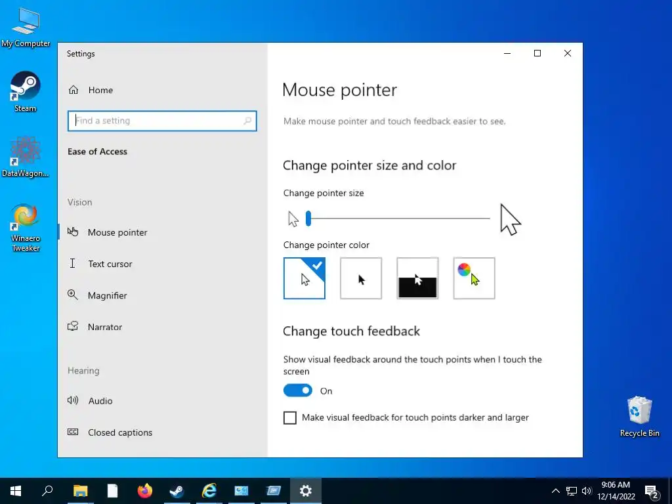Click the Closed captions CC icon
672x504 pixels.
[73, 432]
